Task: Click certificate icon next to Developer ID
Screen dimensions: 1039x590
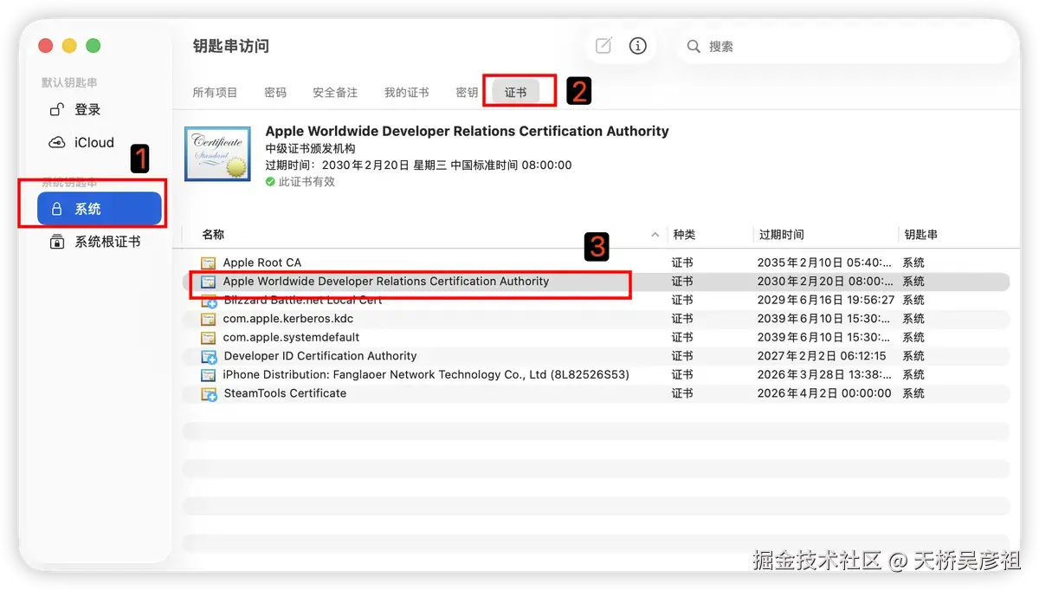Action: [x=208, y=357]
